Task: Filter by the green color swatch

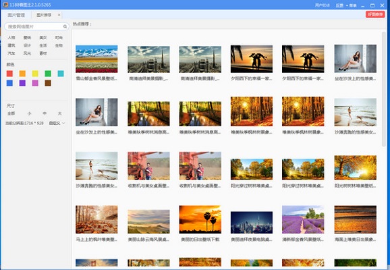Action: coord(48,74)
